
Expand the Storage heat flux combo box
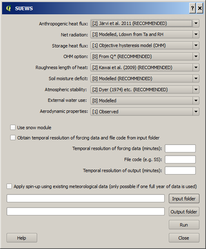pyautogui.click(x=145, y=45)
